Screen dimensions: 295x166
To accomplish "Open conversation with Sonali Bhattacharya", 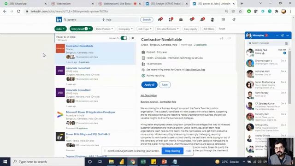I will [266, 84].
